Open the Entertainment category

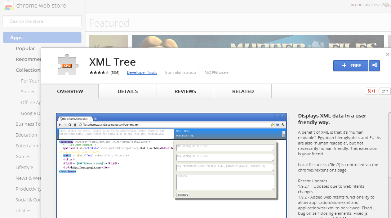pos(28,146)
